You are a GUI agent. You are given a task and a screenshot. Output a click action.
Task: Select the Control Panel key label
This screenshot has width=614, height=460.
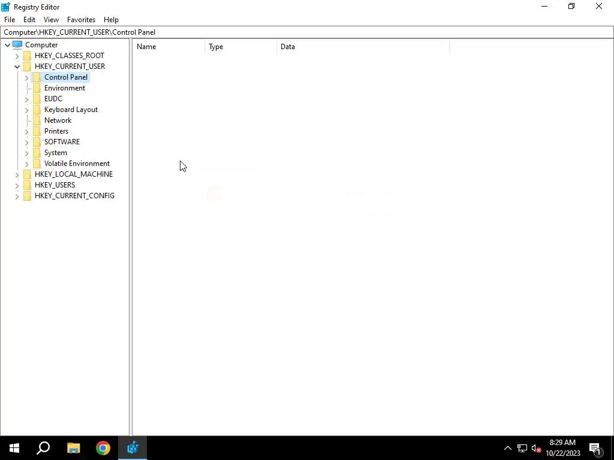click(66, 77)
